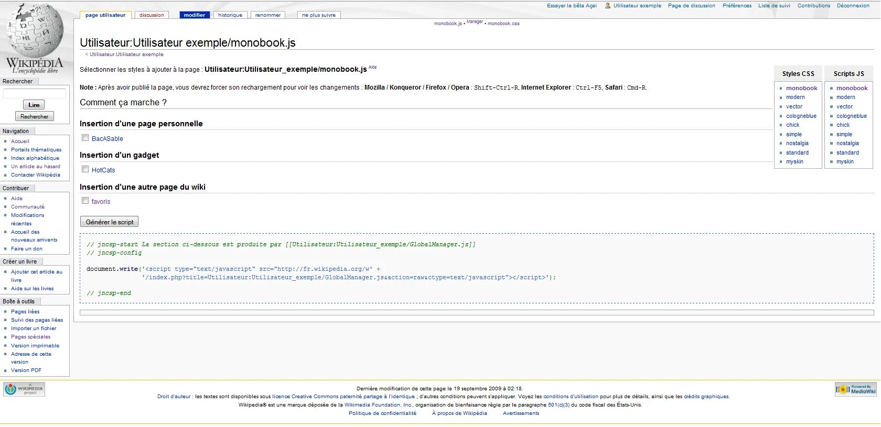Open Aide sur les livres link
881x427 pixels.
pos(32,289)
